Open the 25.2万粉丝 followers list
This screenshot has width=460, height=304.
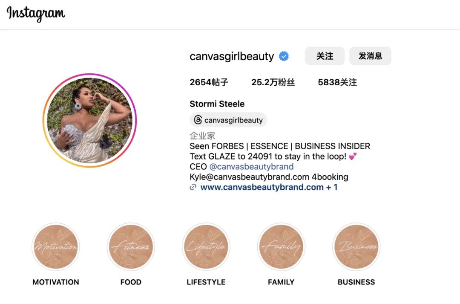[273, 82]
